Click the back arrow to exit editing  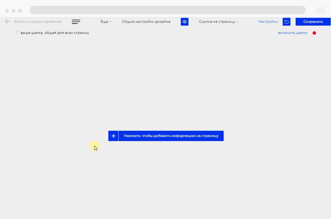8,22
